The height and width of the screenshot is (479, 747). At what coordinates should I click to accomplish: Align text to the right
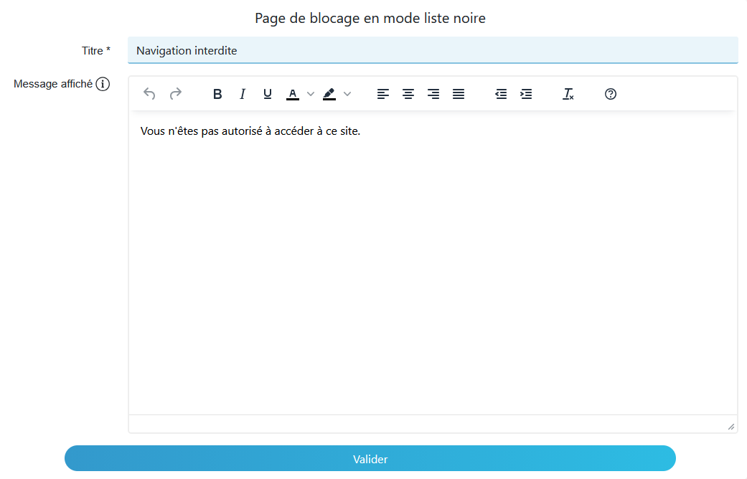433,94
